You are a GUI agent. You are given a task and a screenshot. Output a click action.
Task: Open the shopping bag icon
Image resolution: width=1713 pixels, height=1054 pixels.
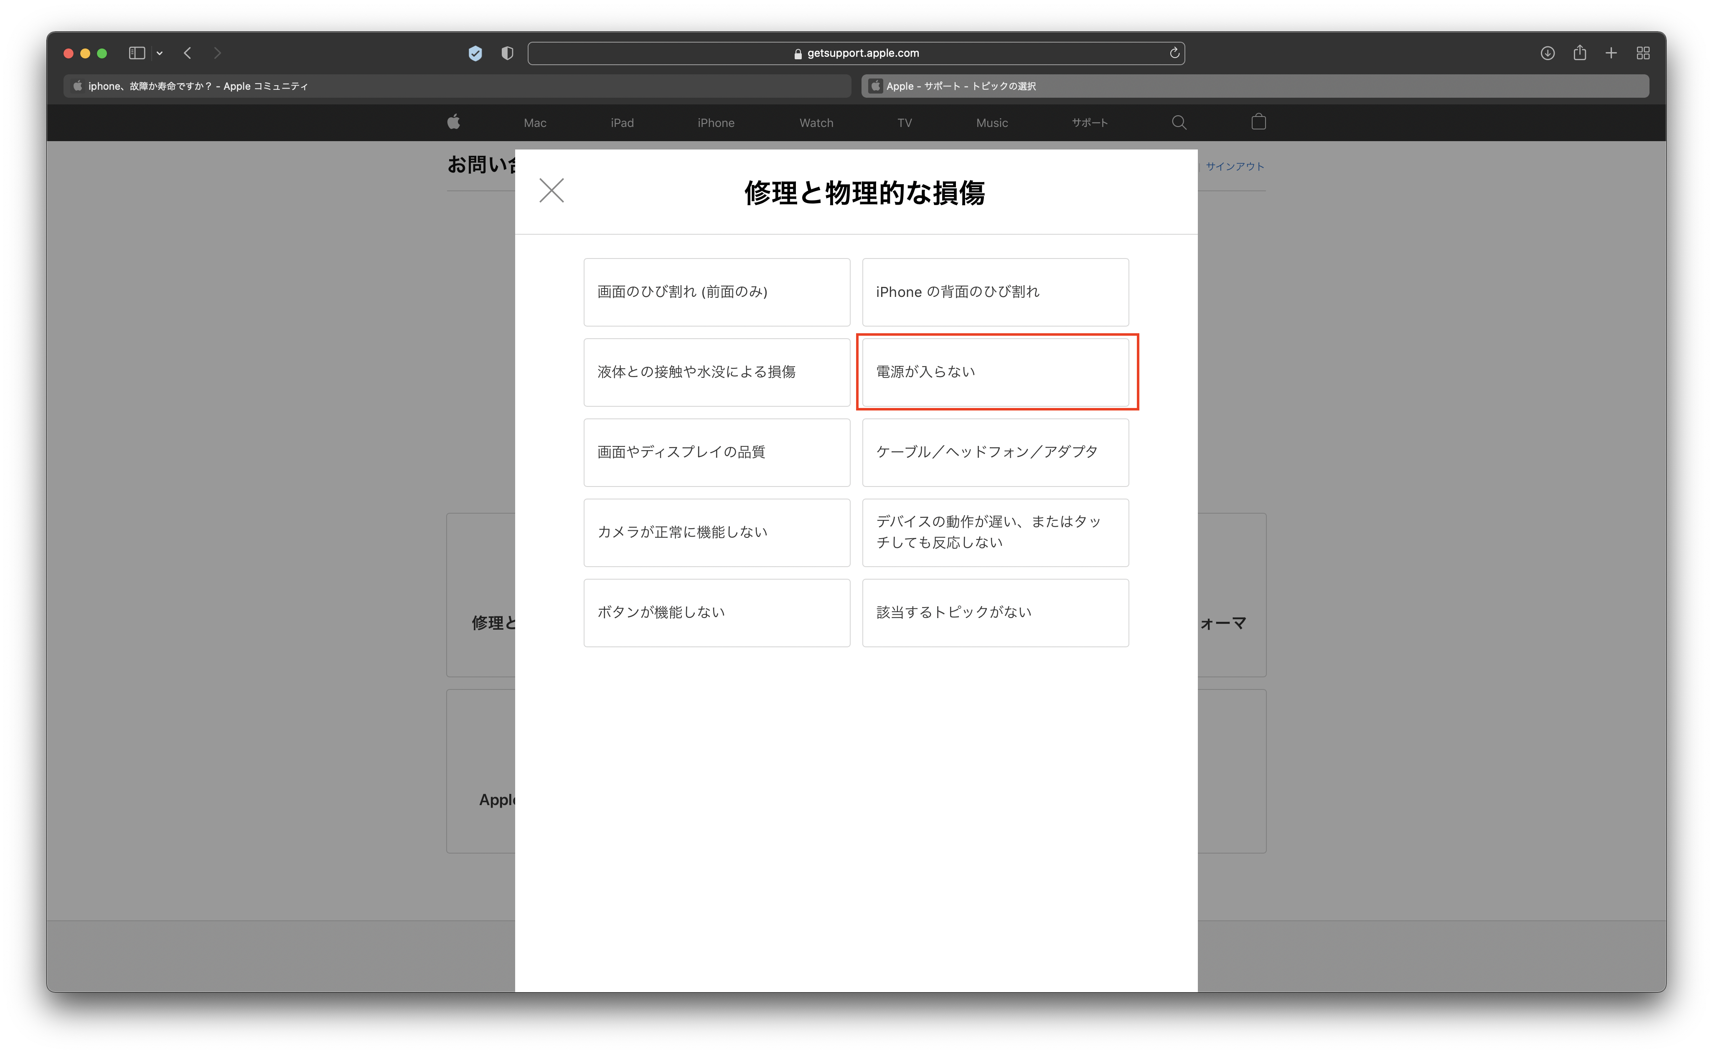coord(1258,122)
